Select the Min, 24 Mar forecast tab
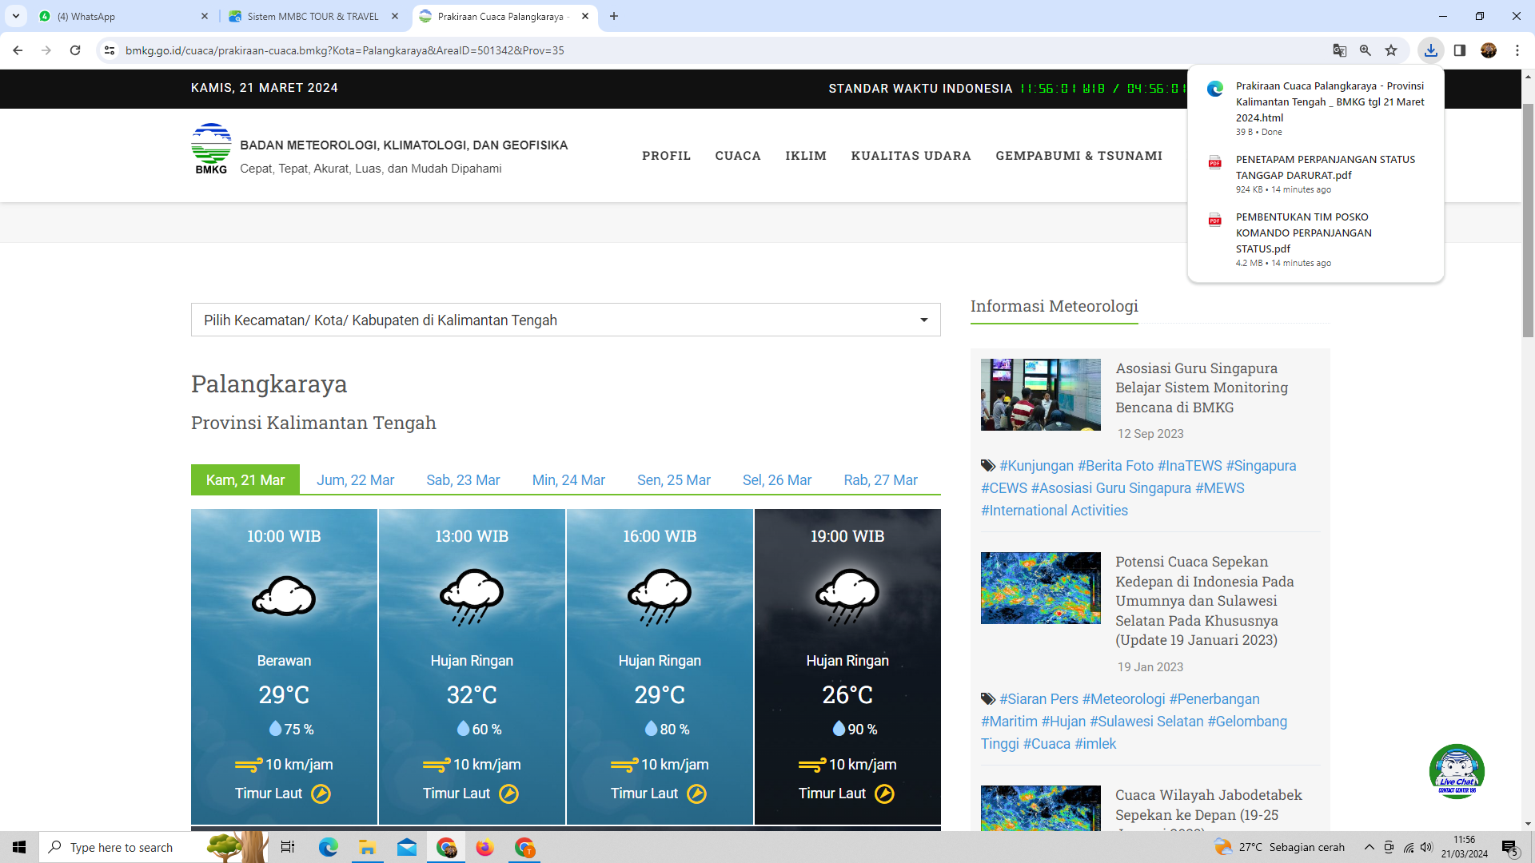The width and height of the screenshot is (1535, 863). pyautogui.click(x=568, y=479)
